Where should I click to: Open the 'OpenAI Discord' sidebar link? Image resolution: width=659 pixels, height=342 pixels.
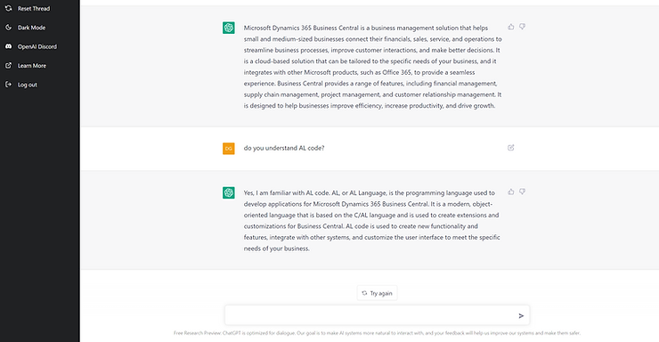click(37, 46)
